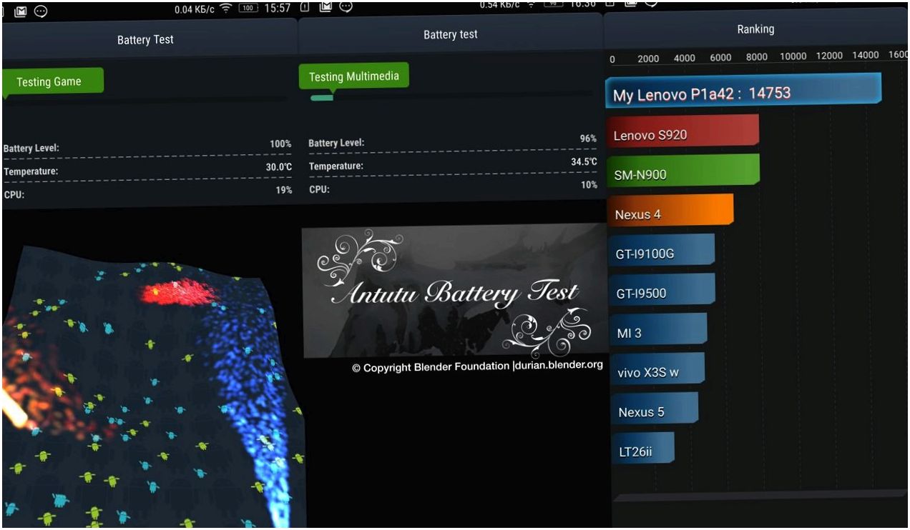Select the LT26ii ranking bar
The image size is (910, 530).
tap(642, 450)
